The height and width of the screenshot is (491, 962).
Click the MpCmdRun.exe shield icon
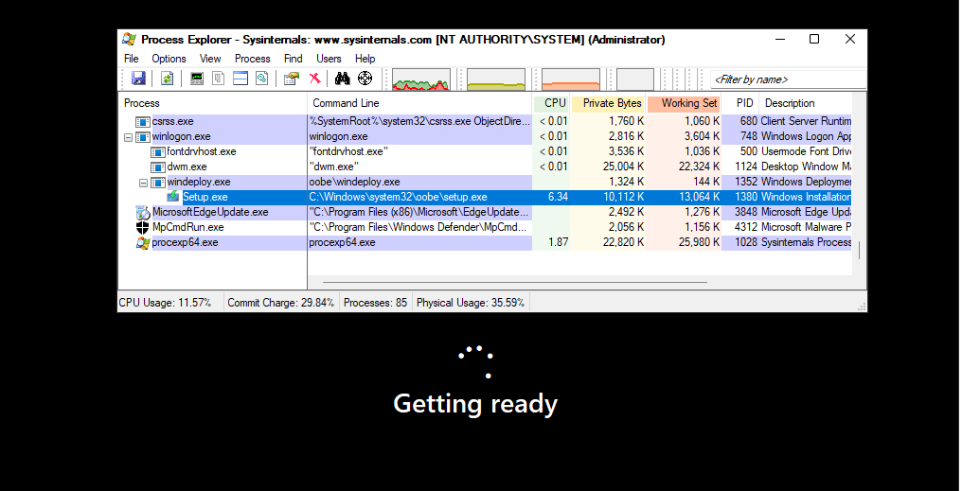(x=142, y=227)
